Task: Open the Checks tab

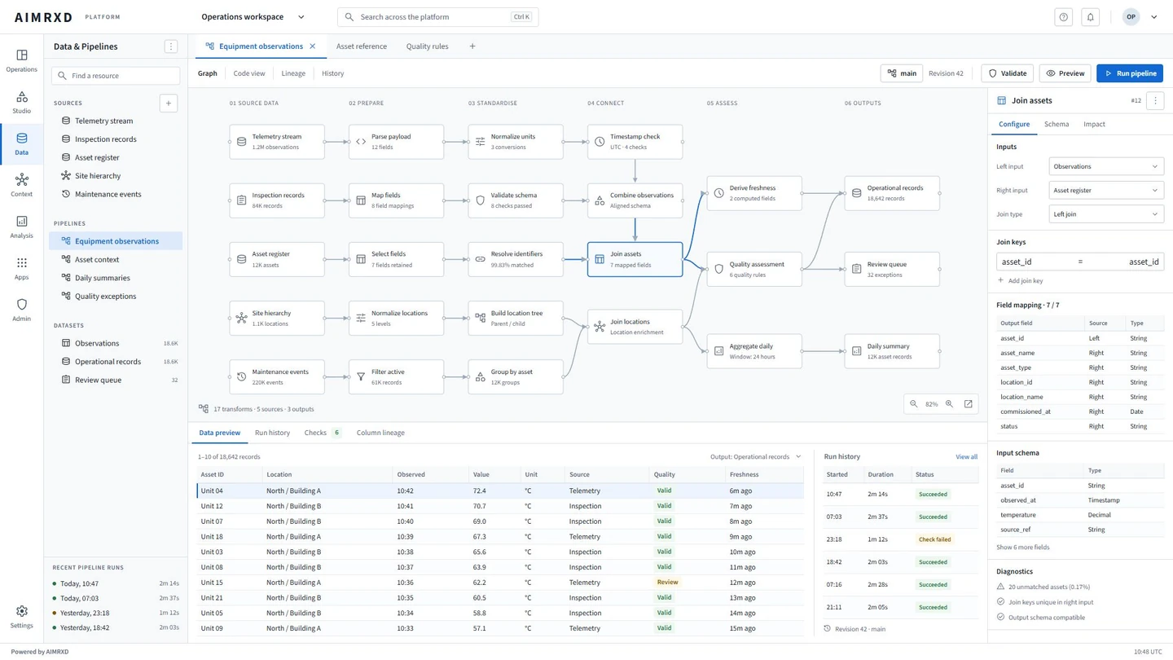Action: (323, 433)
